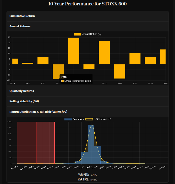Expand the Quarterly Returns section

pyautogui.click(x=22, y=91)
